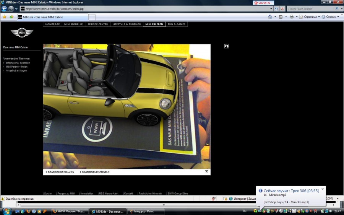344x215 pixels.
Task: Click the Newsletter footer link
Action: click(x=86, y=194)
